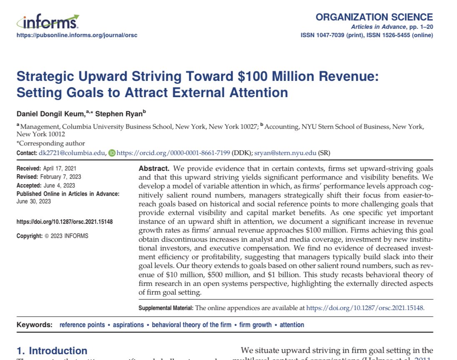Click the '*Corresponding author' note
Viewport: 457px width, 360px height.
tap(51, 143)
